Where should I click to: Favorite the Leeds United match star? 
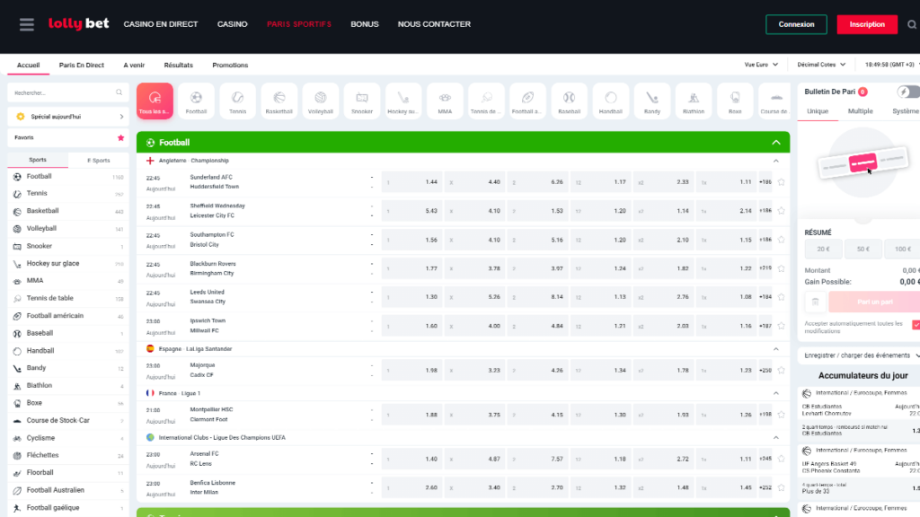point(781,297)
